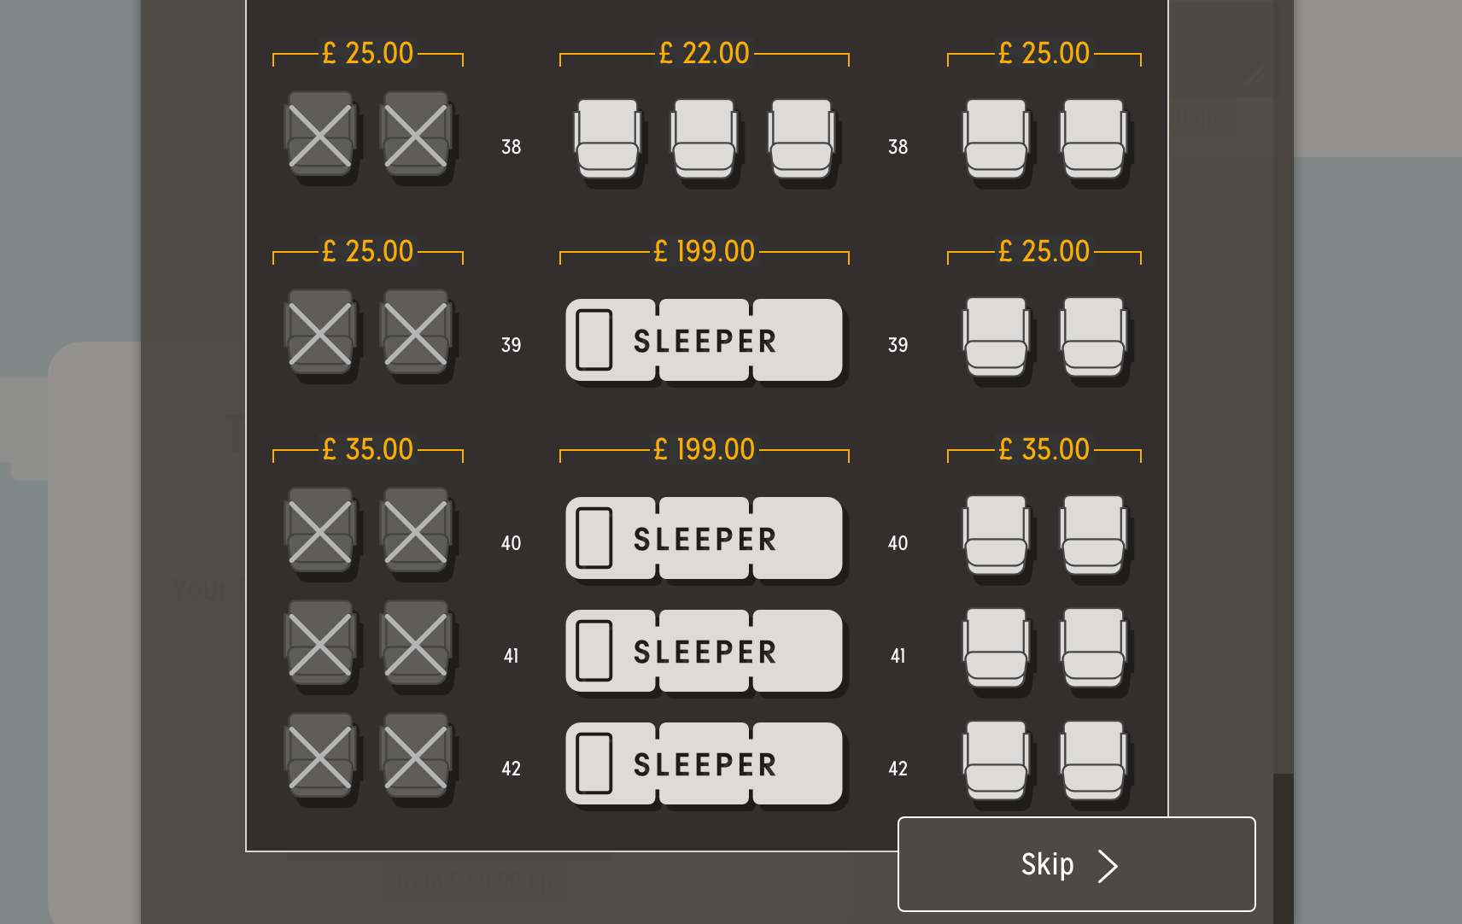Select the center middle seat in row 38

click(704, 139)
